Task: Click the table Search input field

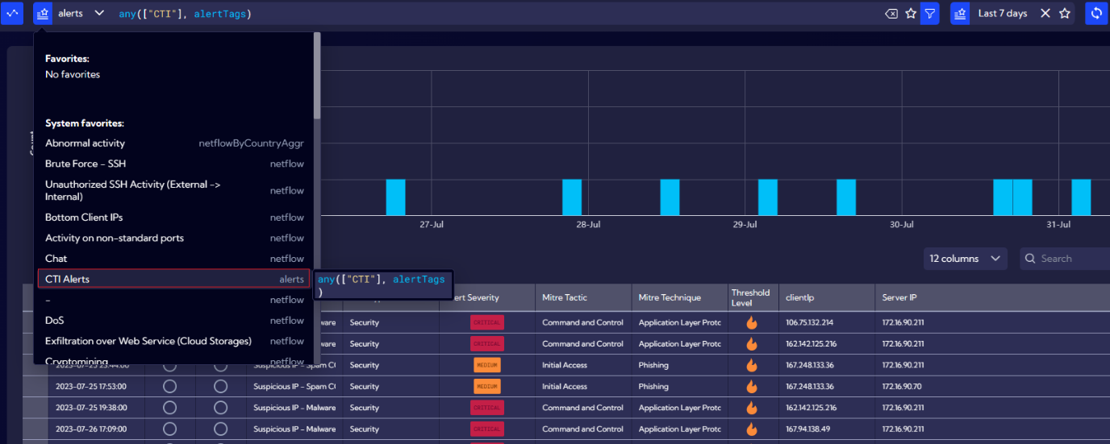Action: point(1069,259)
